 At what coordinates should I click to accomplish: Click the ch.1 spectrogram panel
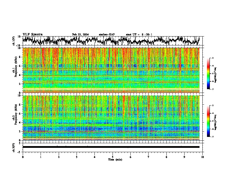click(x=111, y=70)
